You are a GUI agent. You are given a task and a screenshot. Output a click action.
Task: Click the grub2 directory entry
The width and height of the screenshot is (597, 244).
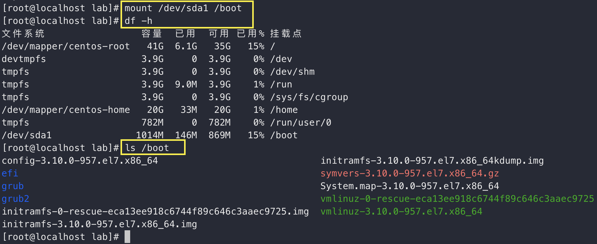coord(16,199)
